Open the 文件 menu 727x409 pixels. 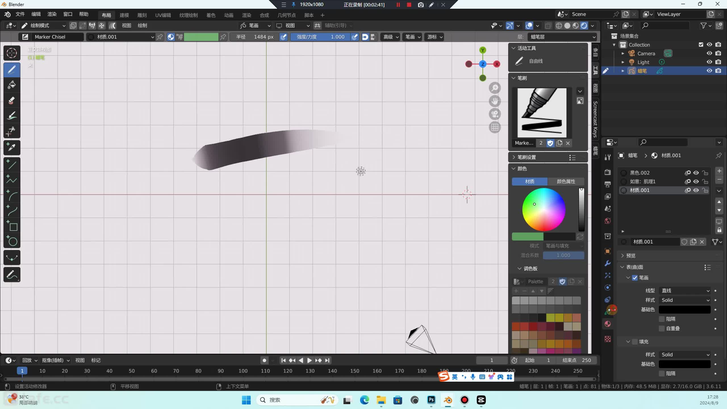pos(20,14)
